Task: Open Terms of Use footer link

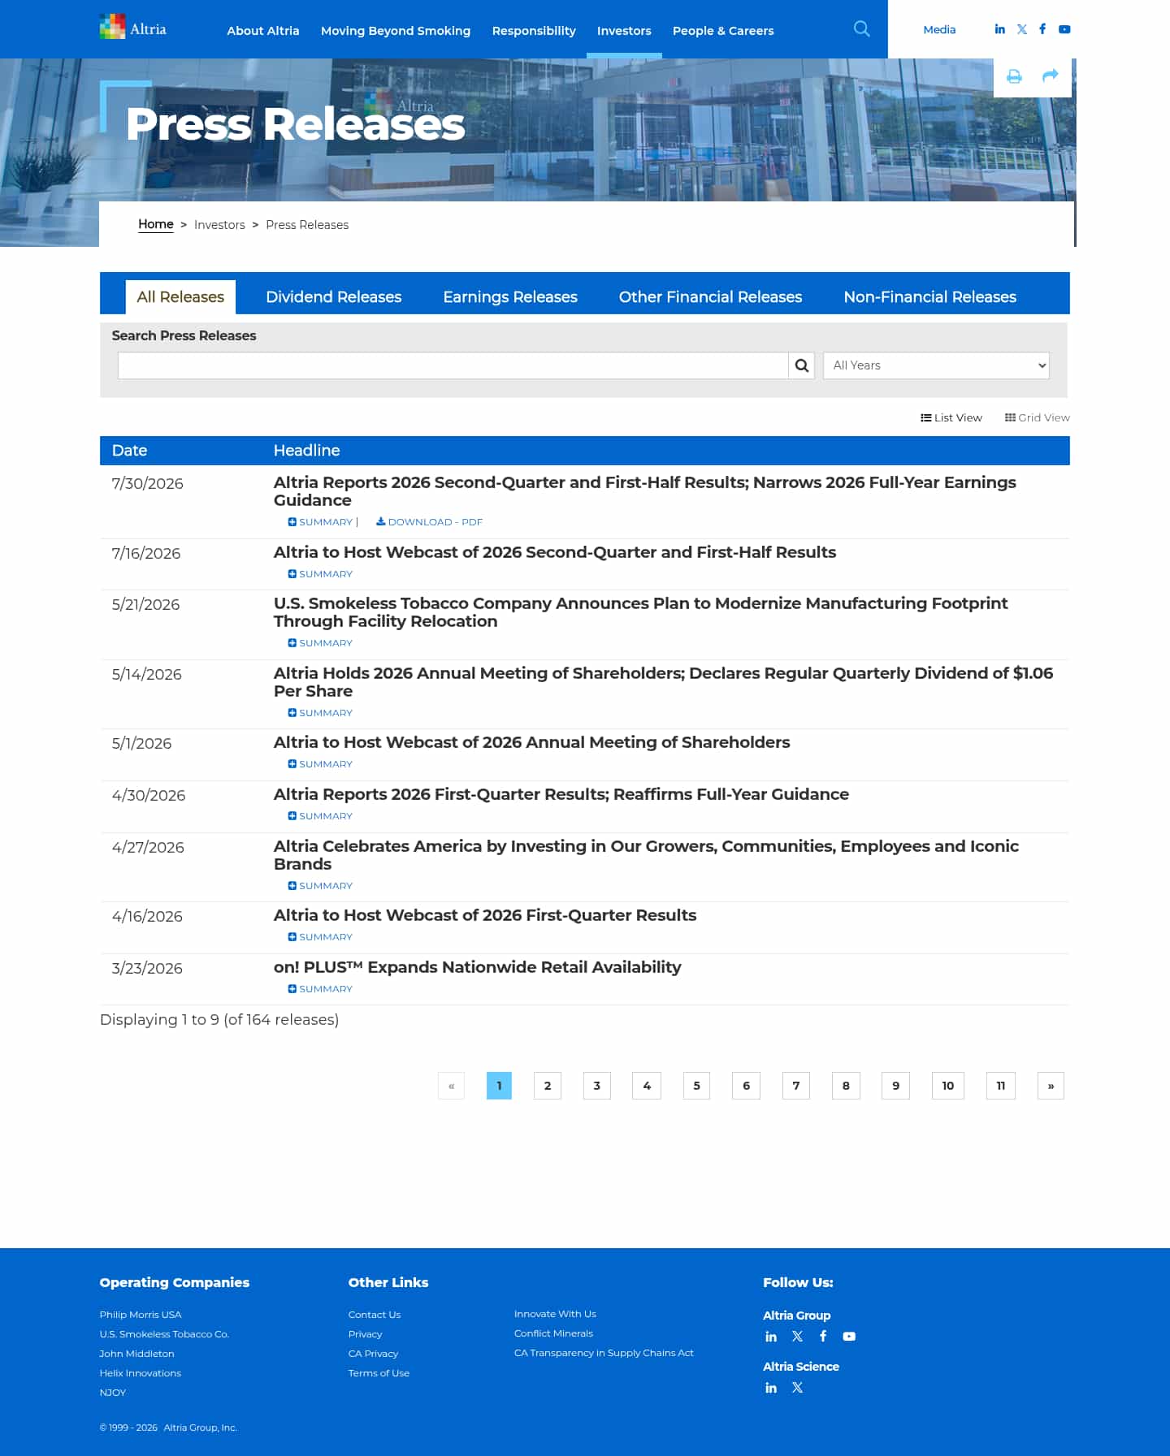Action: [x=379, y=1373]
